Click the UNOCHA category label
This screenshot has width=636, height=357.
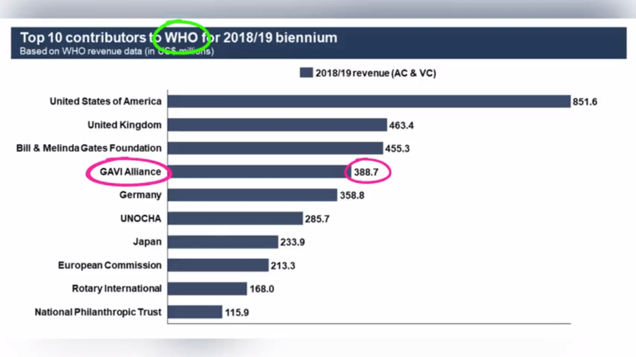(x=141, y=219)
